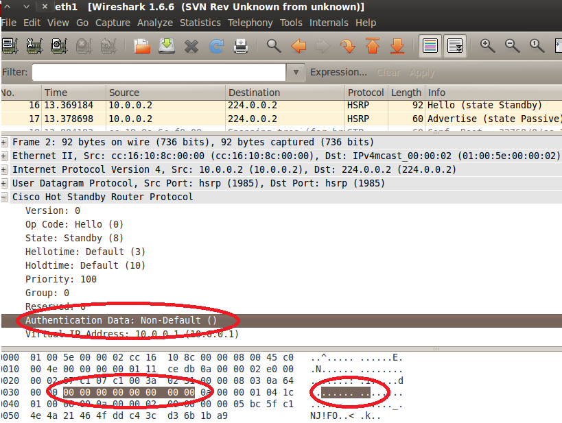The height and width of the screenshot is (423, 562).
Task: Select packet 16 Hello state Standby
Action: 282,106
